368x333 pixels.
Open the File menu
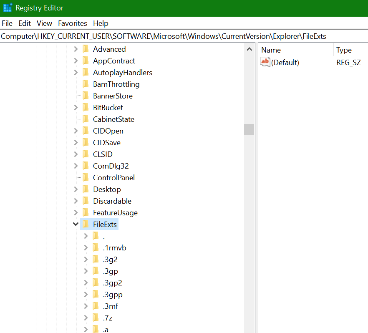(7, 23)
